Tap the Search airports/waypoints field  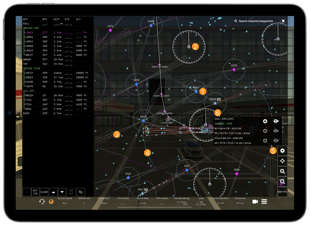click(x=256, y=21)
